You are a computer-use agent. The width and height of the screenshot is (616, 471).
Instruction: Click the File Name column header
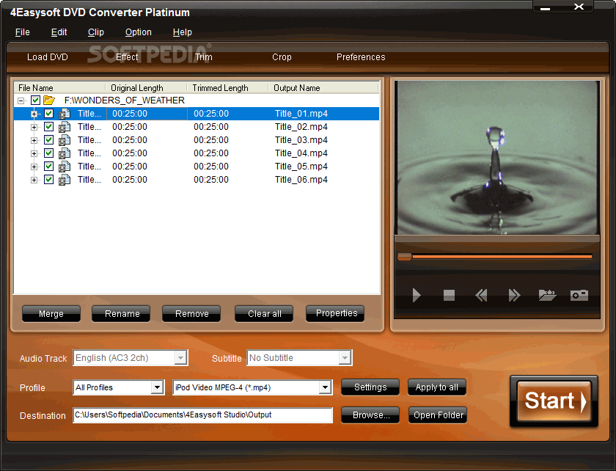point(59,88)
